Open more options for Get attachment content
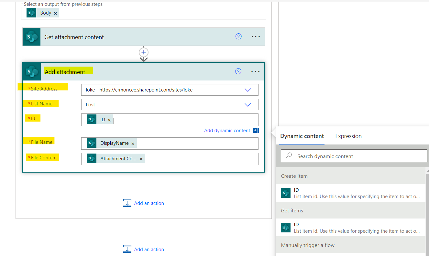Viewport: 429px width, 256px height. pos(256,37)
